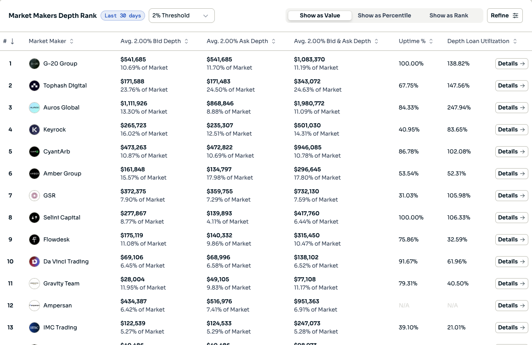Click the Last 30 days badge
This screenshot has width=532, height=345.
coord(123,16)
